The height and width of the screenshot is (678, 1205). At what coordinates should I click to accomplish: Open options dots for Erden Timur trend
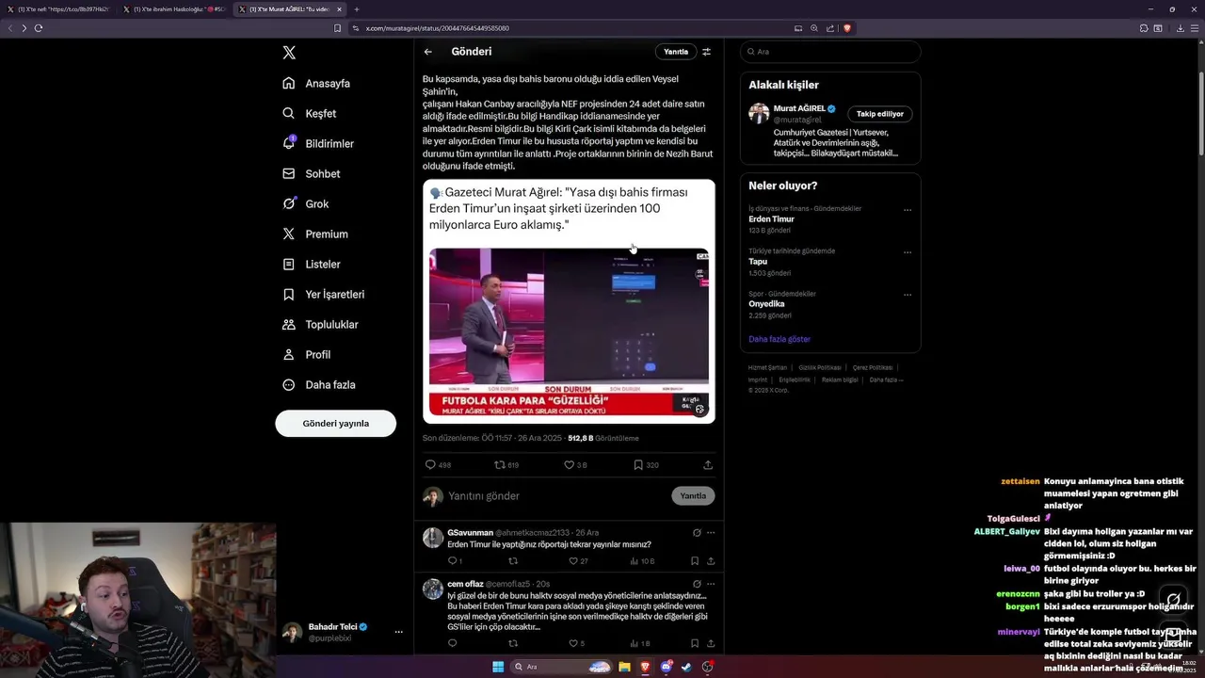tap(908, 210)
